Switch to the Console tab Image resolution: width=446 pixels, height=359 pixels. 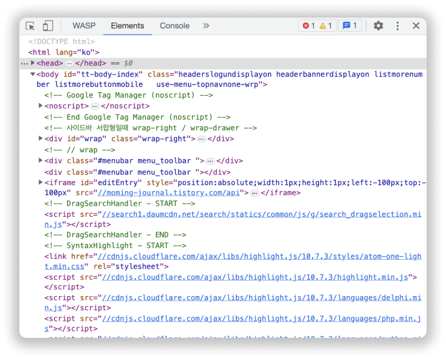pyautogui.click(x=175, y=26)
